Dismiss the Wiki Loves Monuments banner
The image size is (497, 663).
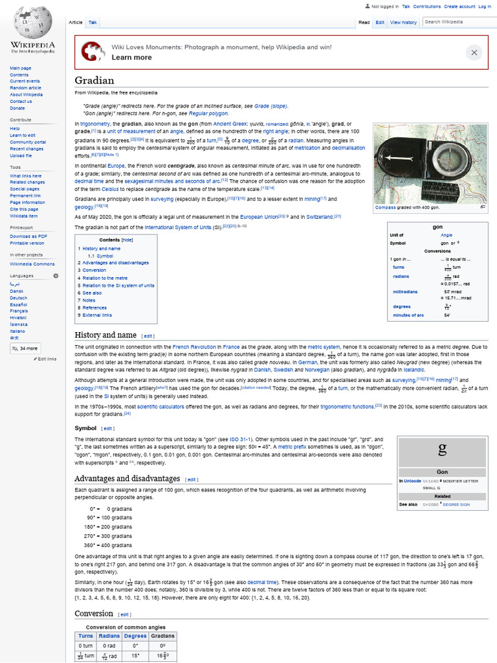(474, 52)
